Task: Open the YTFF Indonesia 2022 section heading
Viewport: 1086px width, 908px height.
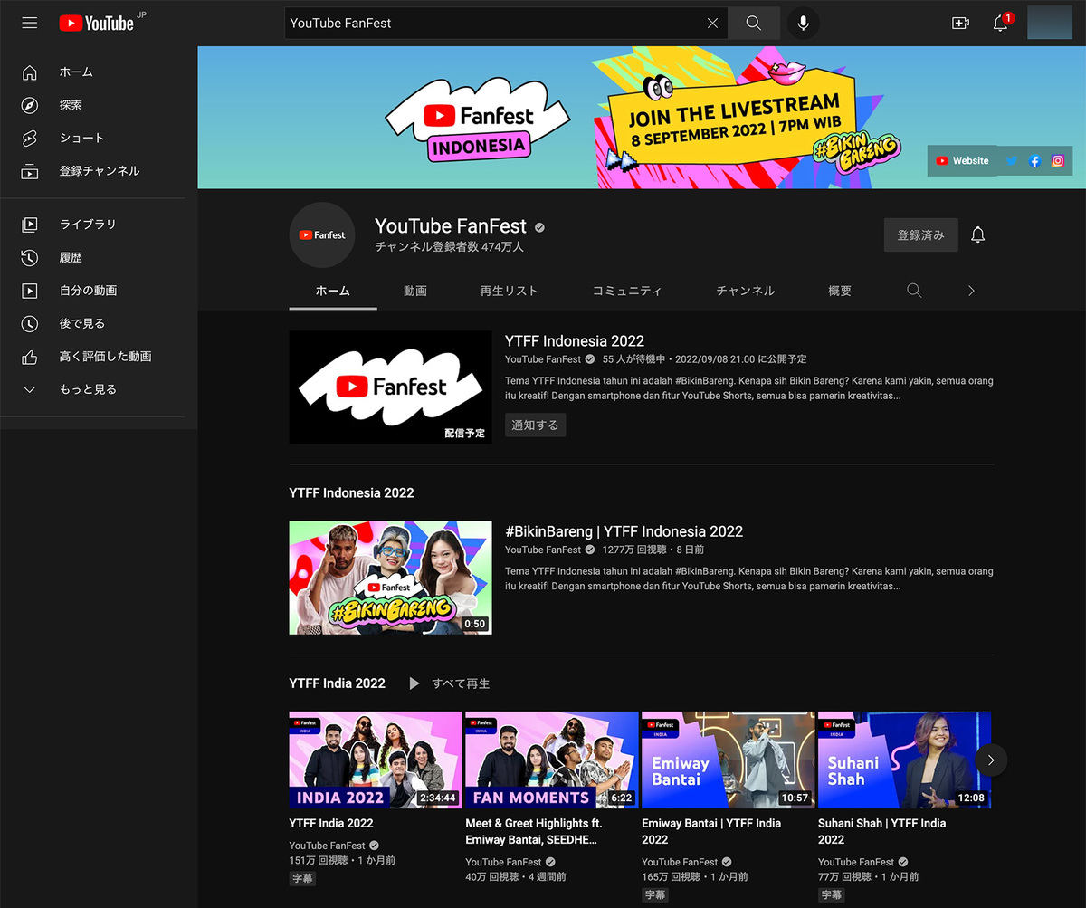Action: tap(351, 493)
